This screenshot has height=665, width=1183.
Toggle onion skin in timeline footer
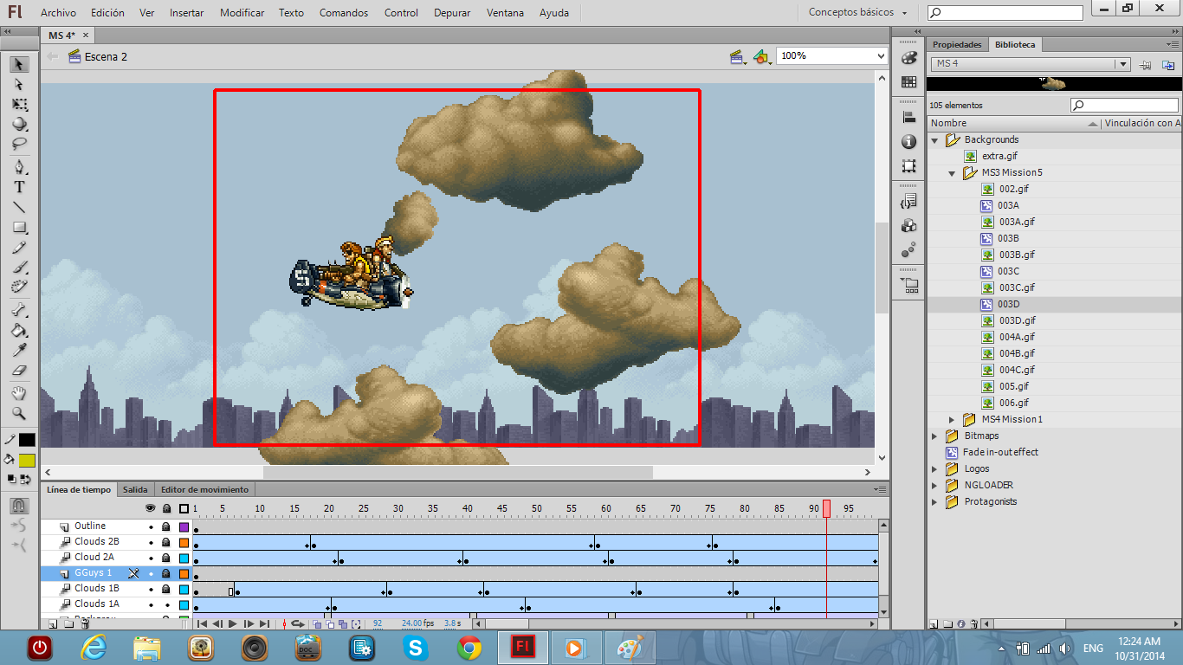(x=317, y=623)
